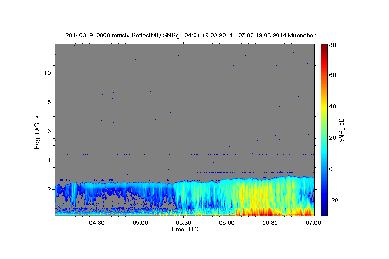Image resolution: width=389 pixels, height=259 pixels.
Task: Click the colorbar value label 60
Action: pyautogui.click(x=332, y=75)
